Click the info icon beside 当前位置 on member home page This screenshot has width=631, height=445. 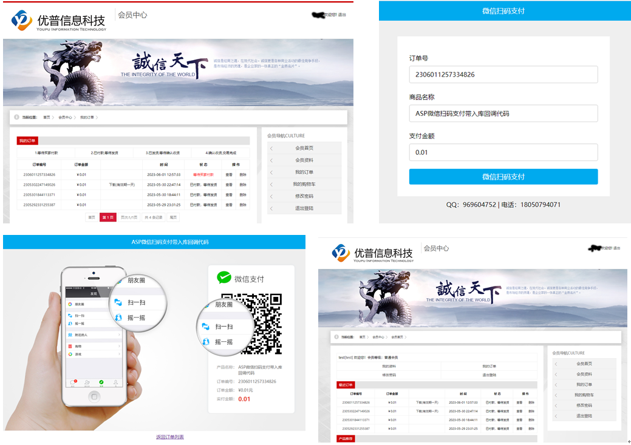tap(336, 337)
